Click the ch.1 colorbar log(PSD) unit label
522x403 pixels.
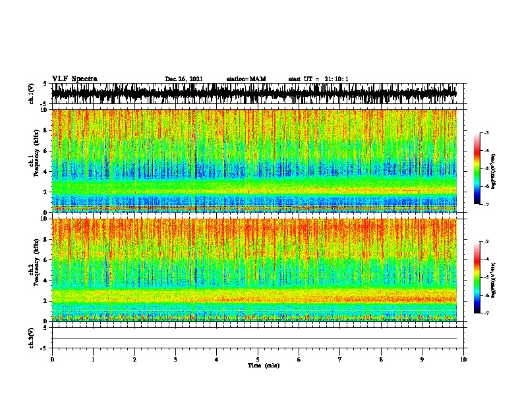coord(494,171)
